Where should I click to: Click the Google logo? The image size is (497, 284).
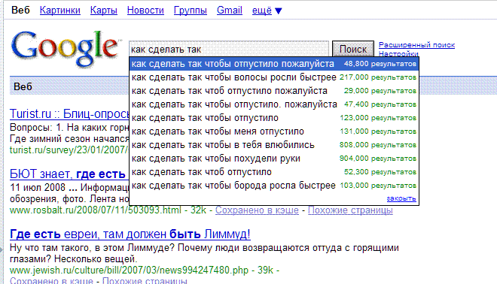coord(65,48)
